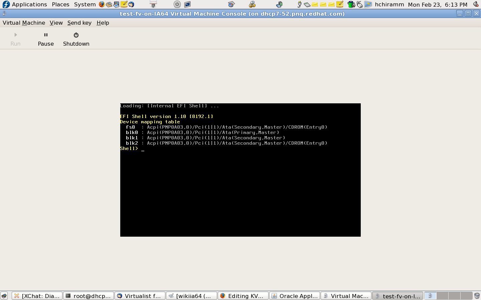Image resolution: width=481 pixels, height=300 pixels.
Task: Switch to Oracle Appl window in taskbar
Action: pyautogui.click(x=294, y=296)
